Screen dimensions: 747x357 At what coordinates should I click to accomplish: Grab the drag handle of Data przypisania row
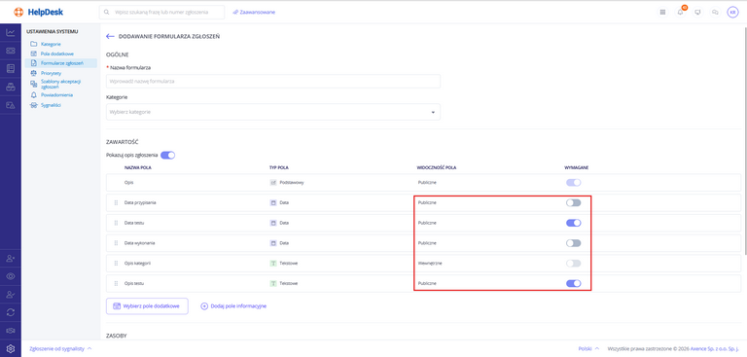116,202
